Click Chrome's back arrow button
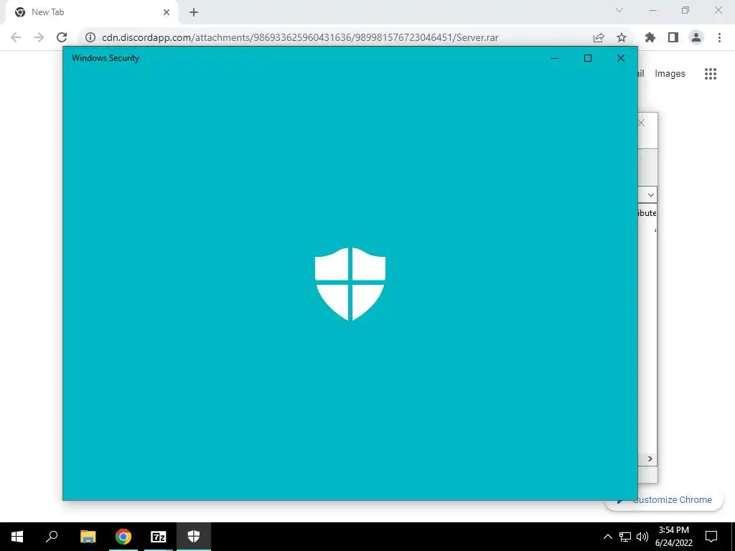 click(16, 37)
